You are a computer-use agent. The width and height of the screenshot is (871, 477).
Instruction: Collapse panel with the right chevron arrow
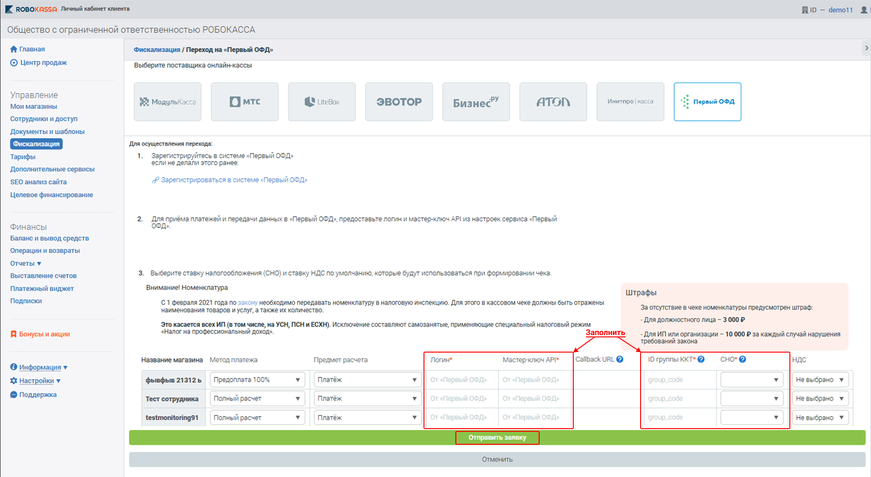coord(866,48)
